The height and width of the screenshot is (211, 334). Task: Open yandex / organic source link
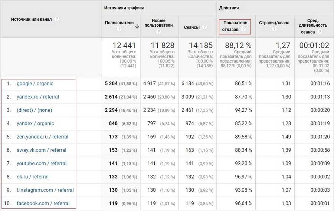click(35, 124)
